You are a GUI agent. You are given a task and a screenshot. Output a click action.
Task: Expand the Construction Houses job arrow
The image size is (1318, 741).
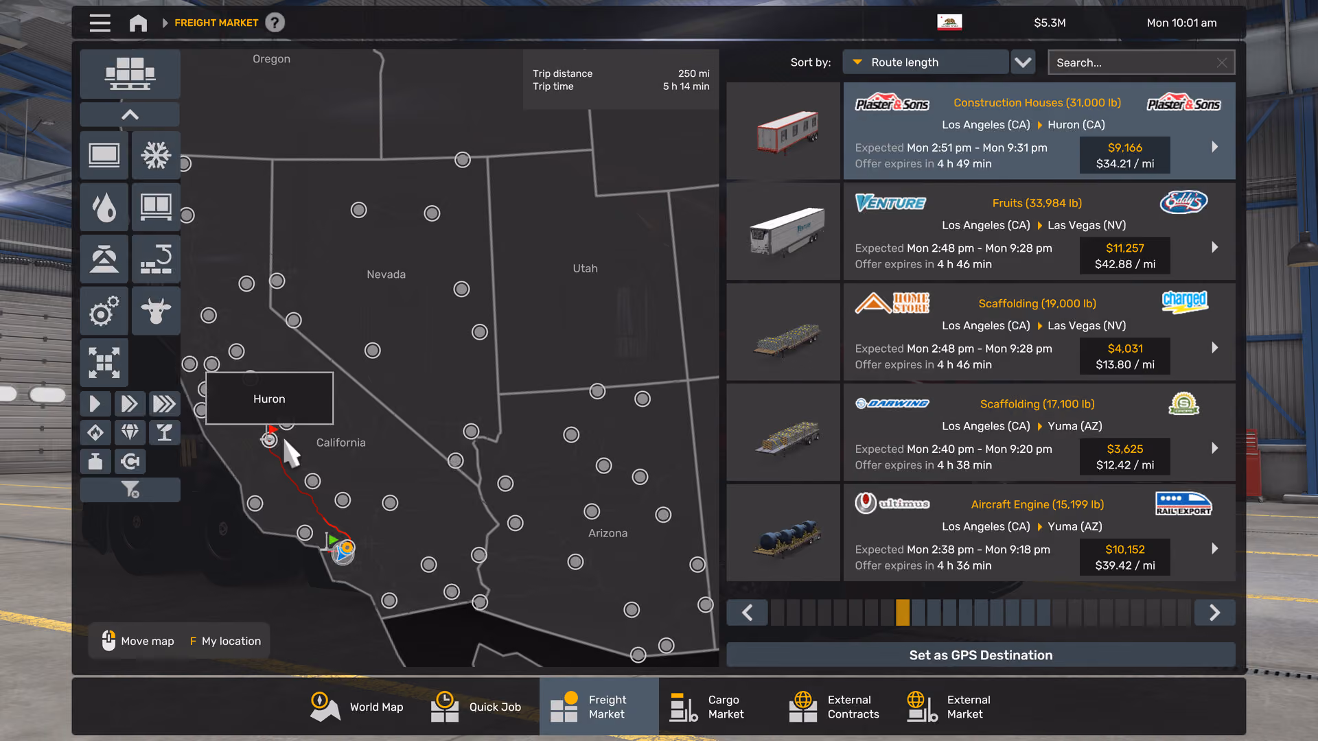pyautogui.click(x=1214, y=147)
